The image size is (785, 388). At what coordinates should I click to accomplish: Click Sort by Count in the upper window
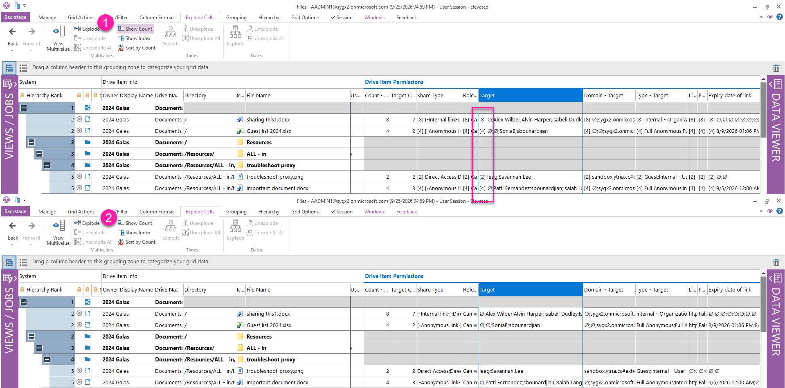(x=137, y=48)
